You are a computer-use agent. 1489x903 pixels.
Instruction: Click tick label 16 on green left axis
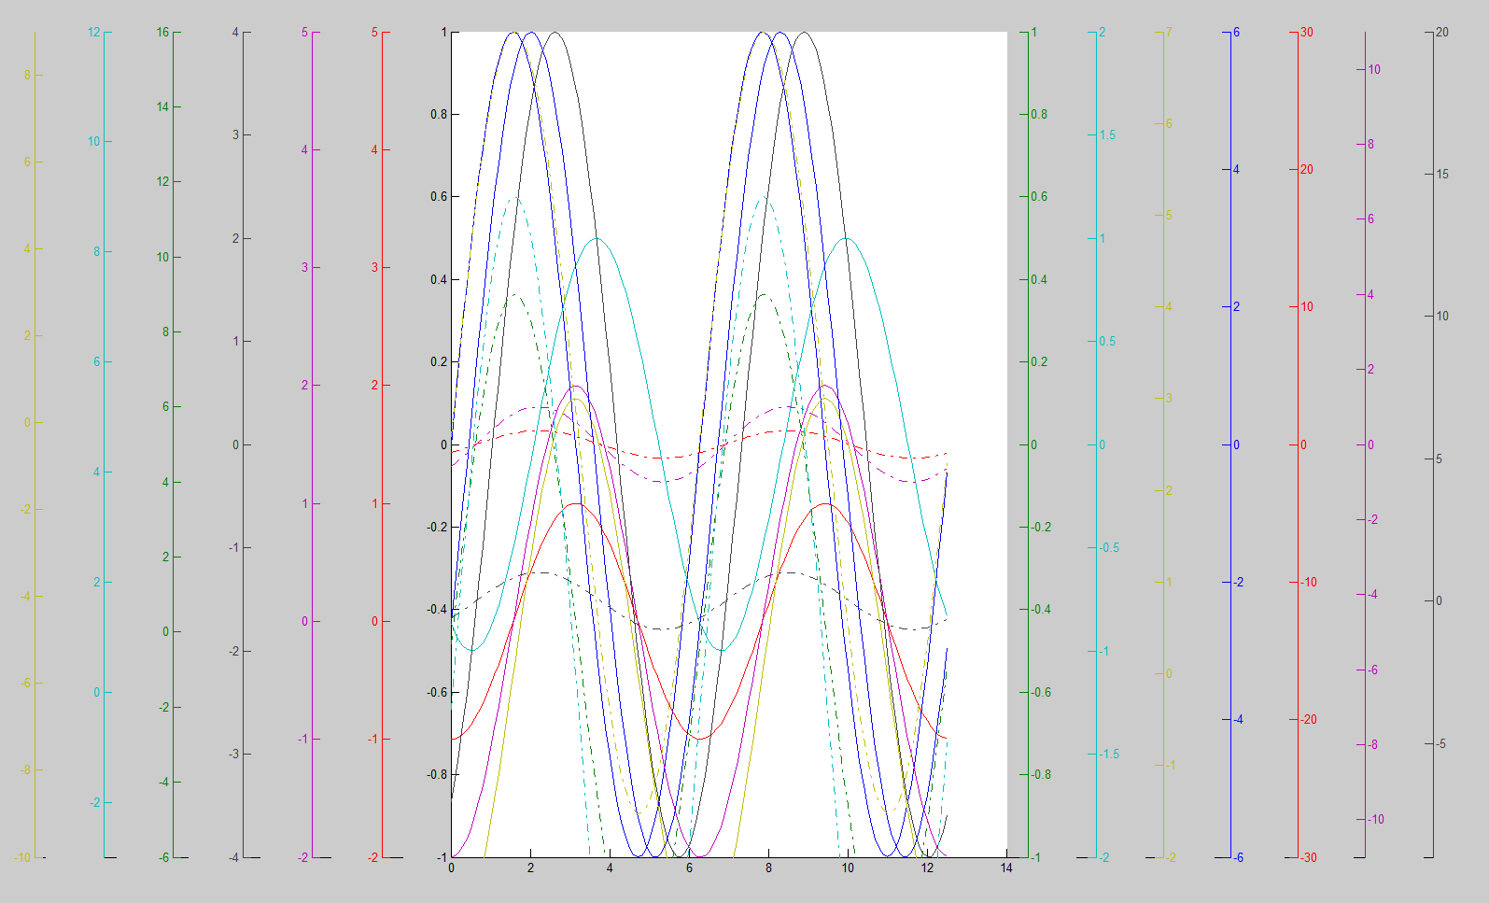[162, 33]
